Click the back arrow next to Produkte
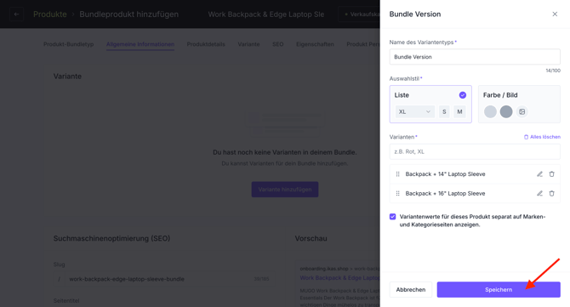The height and width of the screenshot is (307, 570). click(16, 14)
